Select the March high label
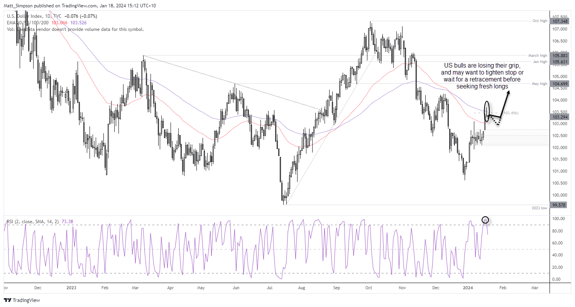Image resolution: width=575 pixels, height=307 pixels. [x=538, y=56]
